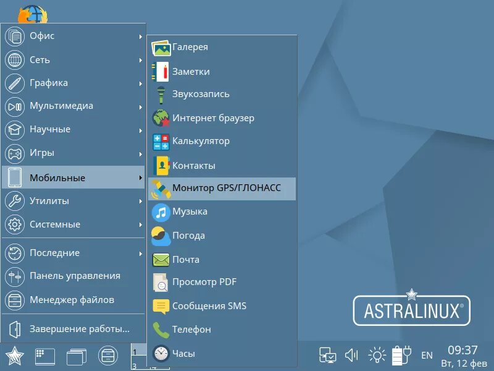Select the Мобильные menu category
Screen dimensions: 494x371
[73, 177]
